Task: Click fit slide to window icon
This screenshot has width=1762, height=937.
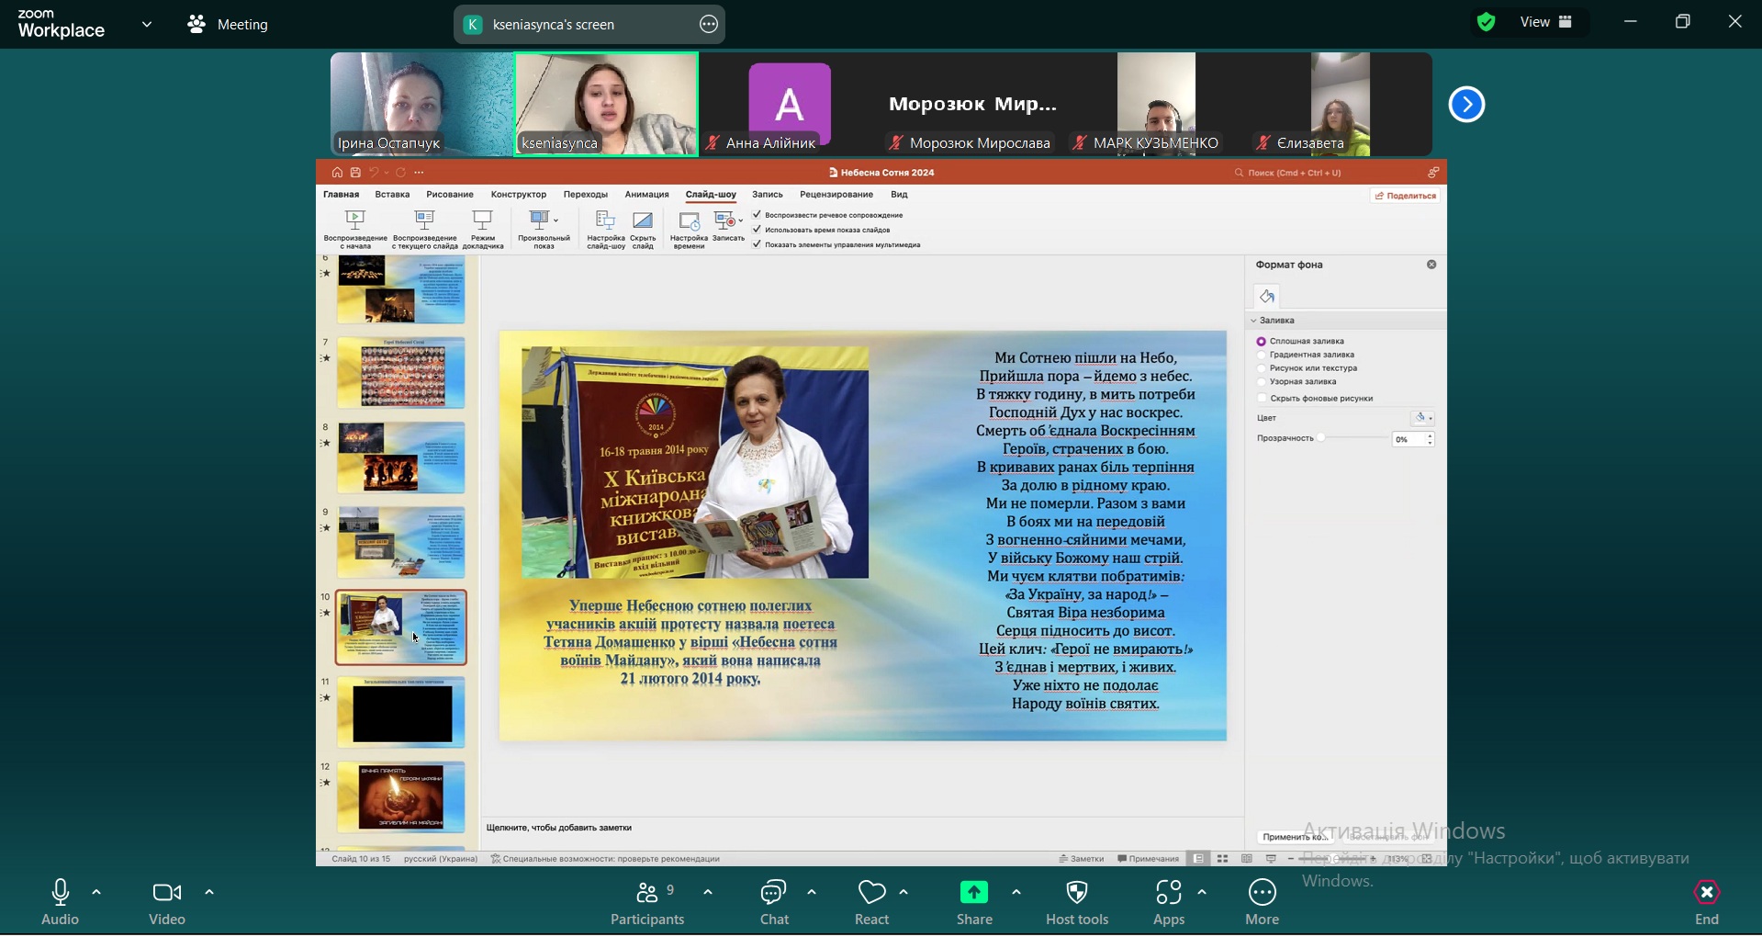Action: coord(1427,861)
